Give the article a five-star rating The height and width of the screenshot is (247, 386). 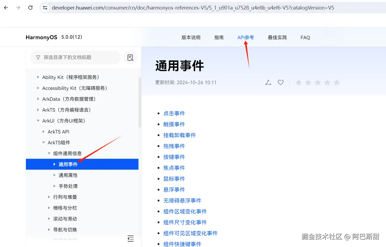click(x=337, y=82)
